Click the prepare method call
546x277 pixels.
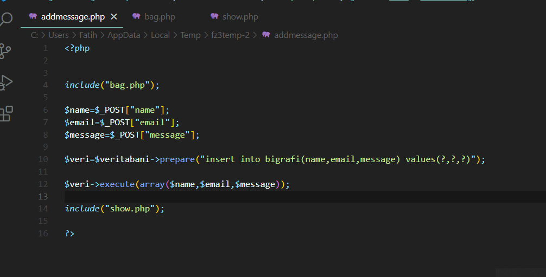(x=177, y=159)
